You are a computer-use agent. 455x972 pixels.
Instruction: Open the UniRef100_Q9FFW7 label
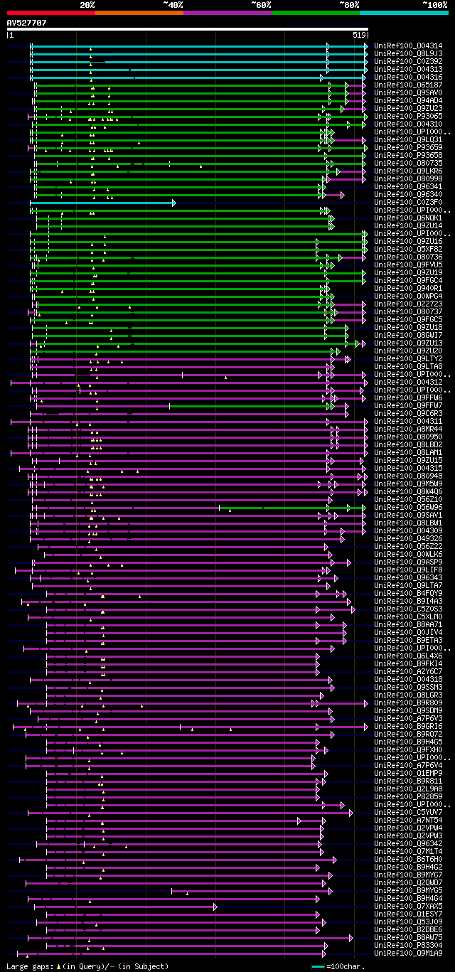(x=408, y=405)
